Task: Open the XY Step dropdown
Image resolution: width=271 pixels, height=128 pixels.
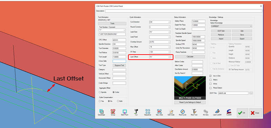Action: [x=160, y=52]
